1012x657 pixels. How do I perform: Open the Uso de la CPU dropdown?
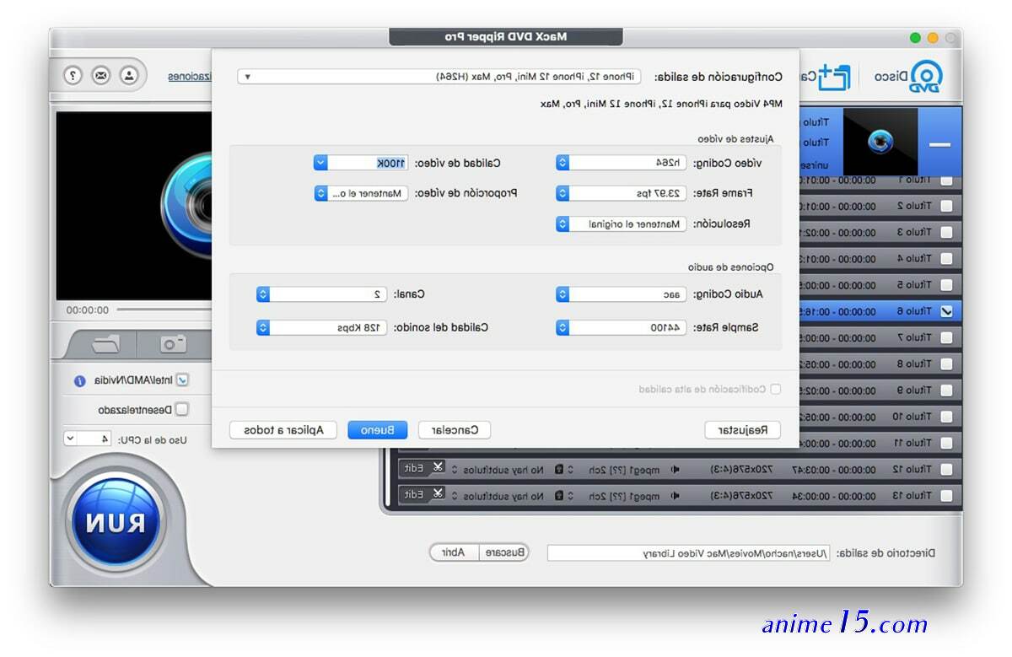pyautogui.click(x=88, y=439)
